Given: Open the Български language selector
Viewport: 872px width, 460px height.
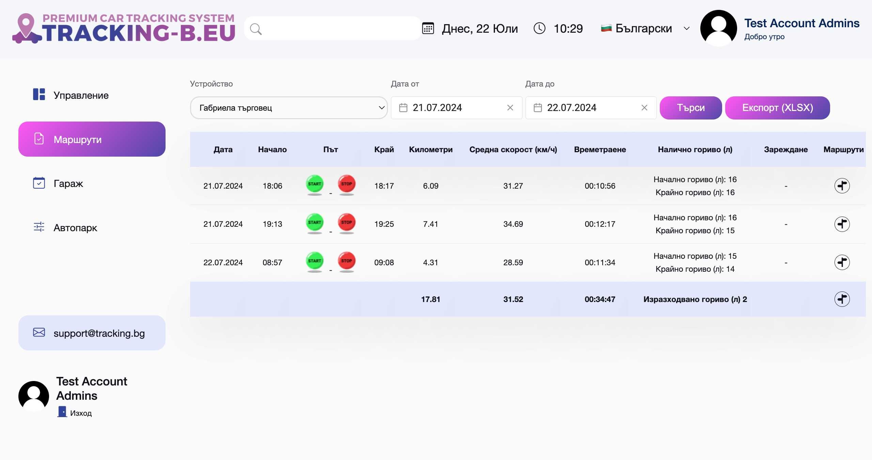Looking at the screenshot, I should [x=645, y=28].
